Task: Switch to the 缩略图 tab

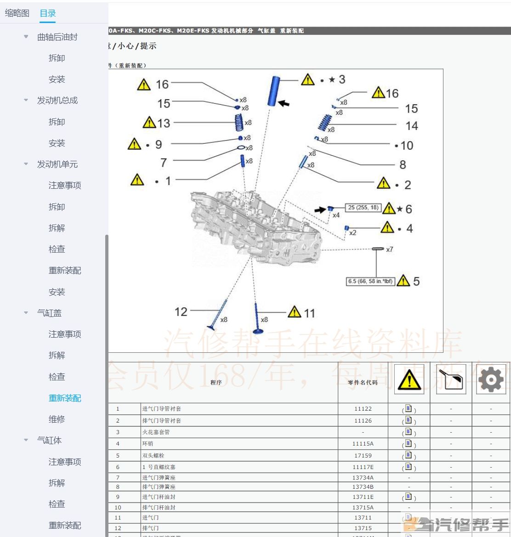Action: [17, 13]
